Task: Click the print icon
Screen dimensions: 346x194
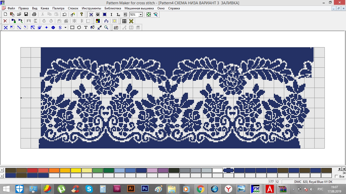Action: point(34,14)
